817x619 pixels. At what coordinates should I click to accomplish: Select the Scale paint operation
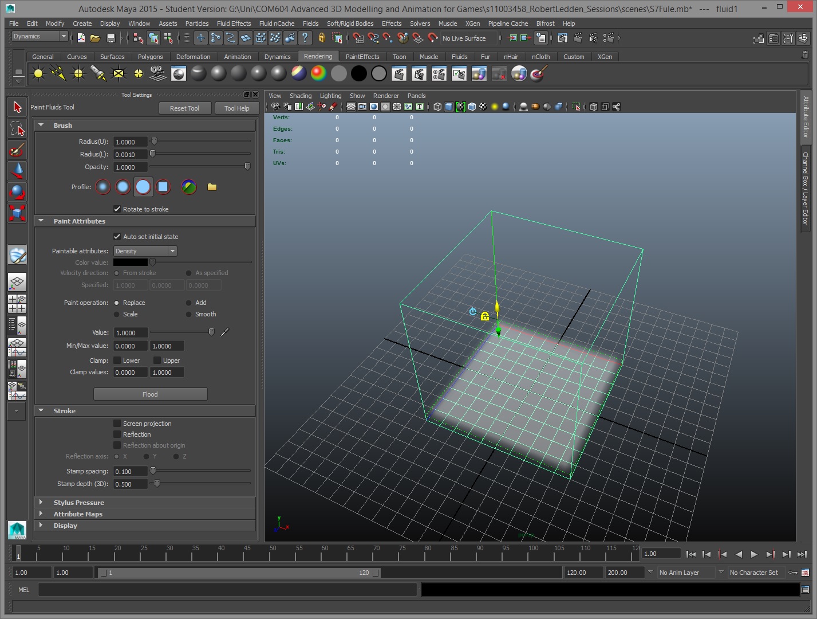117,314
